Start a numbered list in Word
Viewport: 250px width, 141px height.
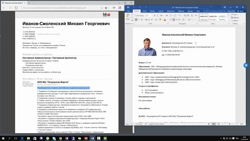tap(175, 16)
